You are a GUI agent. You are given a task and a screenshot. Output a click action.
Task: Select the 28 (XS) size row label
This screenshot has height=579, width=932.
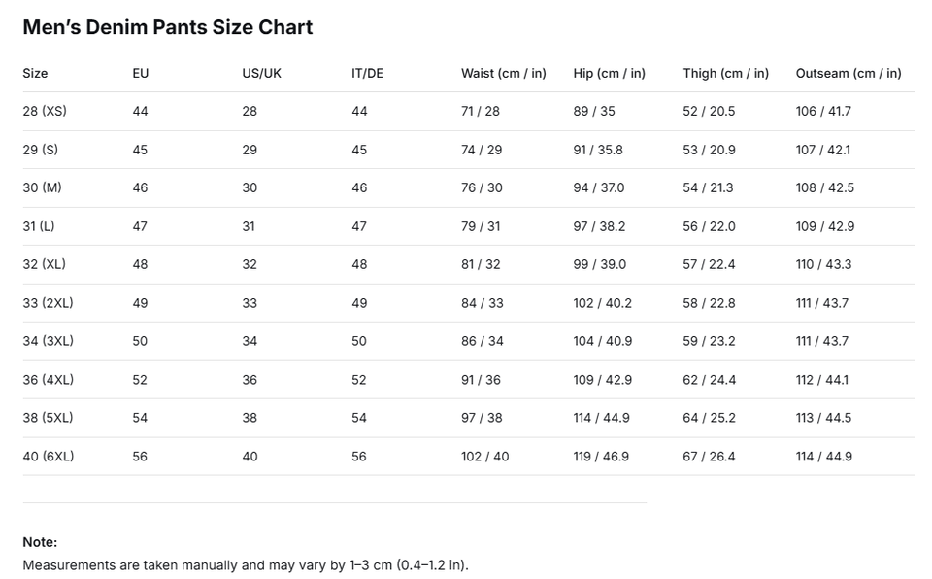click(x=45, y=111)
